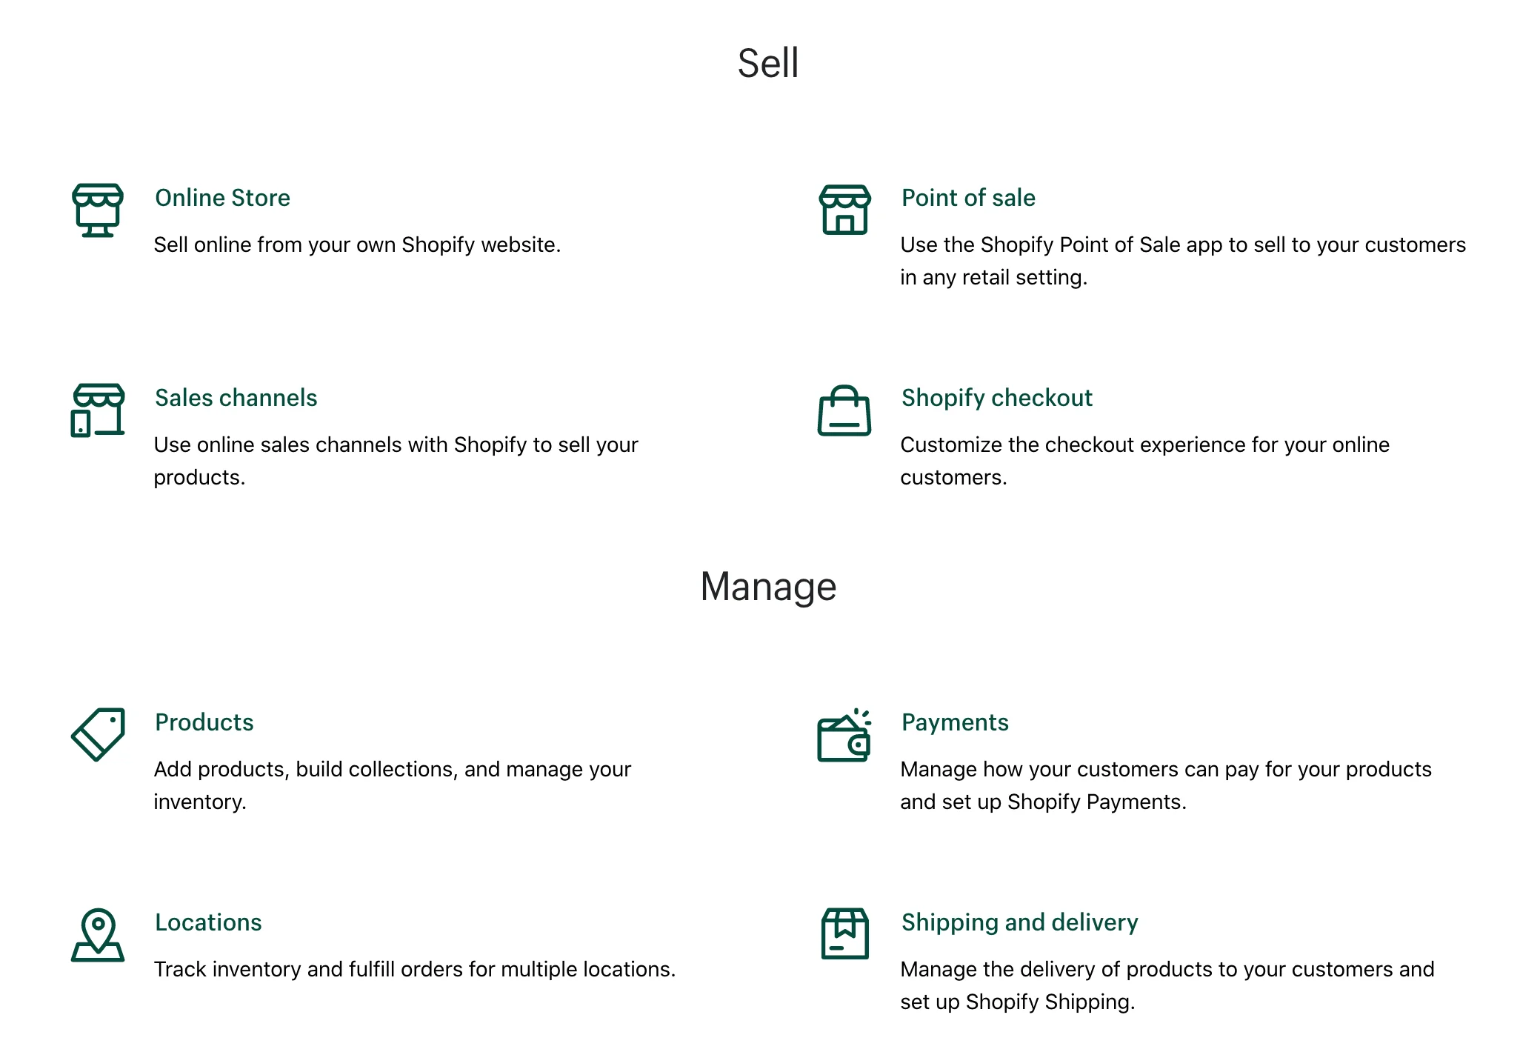Image resolution: width=1520 pixels, height=1052 pixels.
Task: Open the Point of sale link
Action: (968, 198)
